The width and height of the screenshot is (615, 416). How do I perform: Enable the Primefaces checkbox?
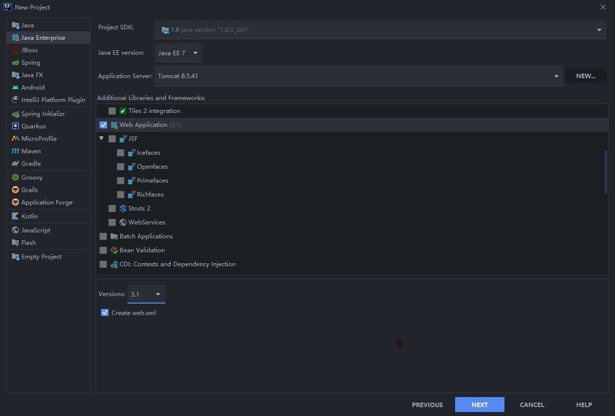coord(121,181)
